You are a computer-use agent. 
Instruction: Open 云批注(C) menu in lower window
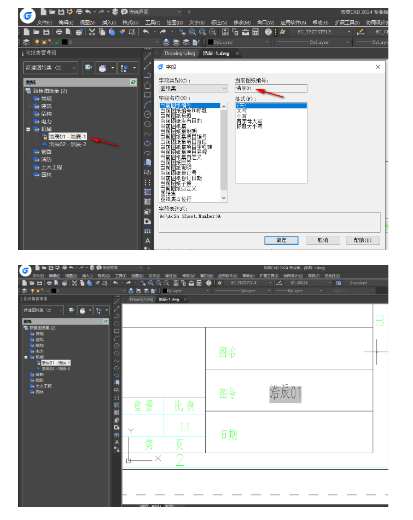pos(332,276)
